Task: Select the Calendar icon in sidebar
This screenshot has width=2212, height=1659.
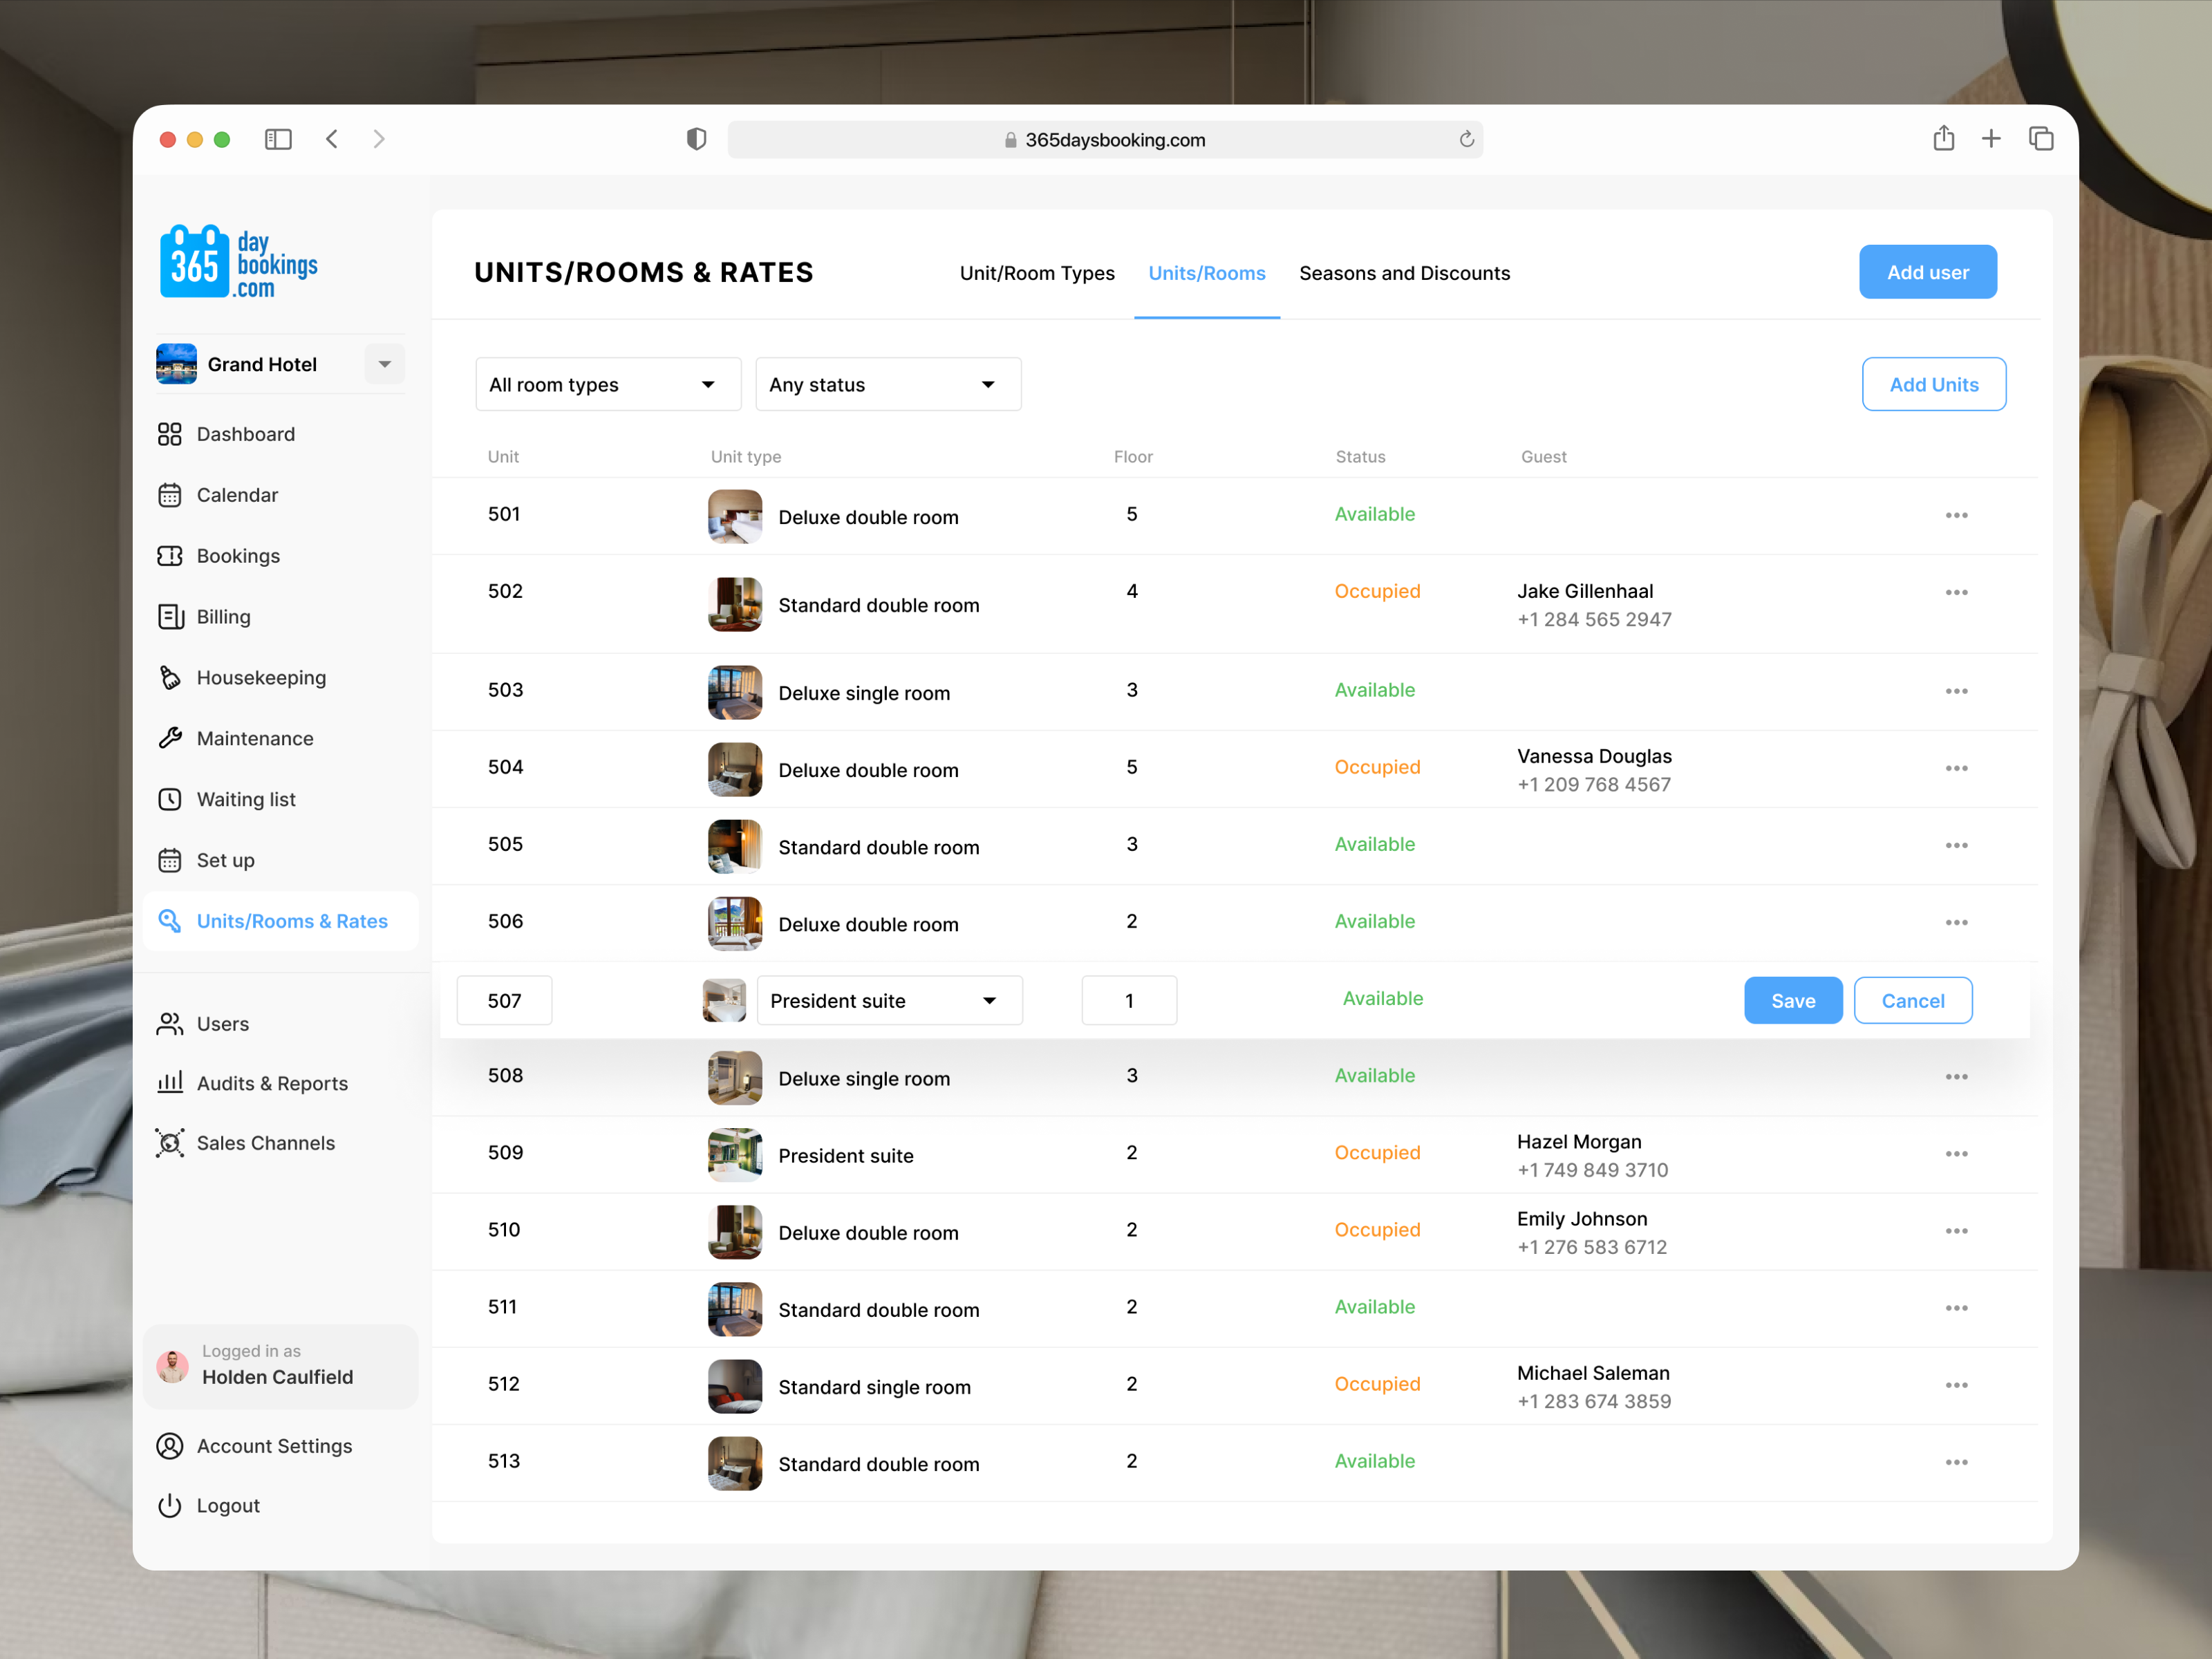Action: [x=170, y=494]
